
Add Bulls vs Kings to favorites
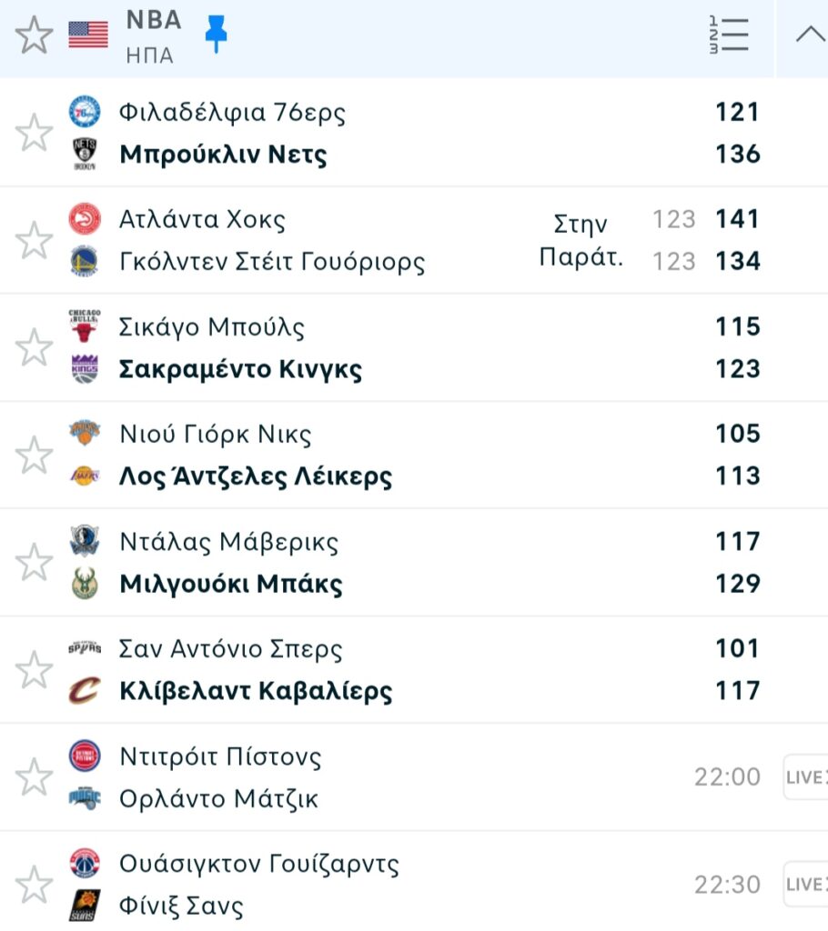(x=35, y=347)
